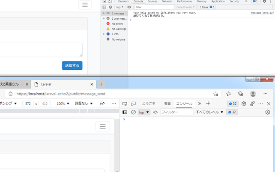Toggle the hamburger menu in the upper page

tap(85, 5)
